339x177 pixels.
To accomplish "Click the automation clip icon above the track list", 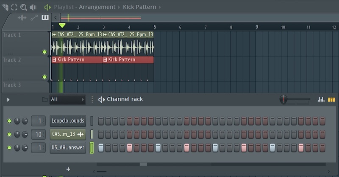I will point(34,18).
